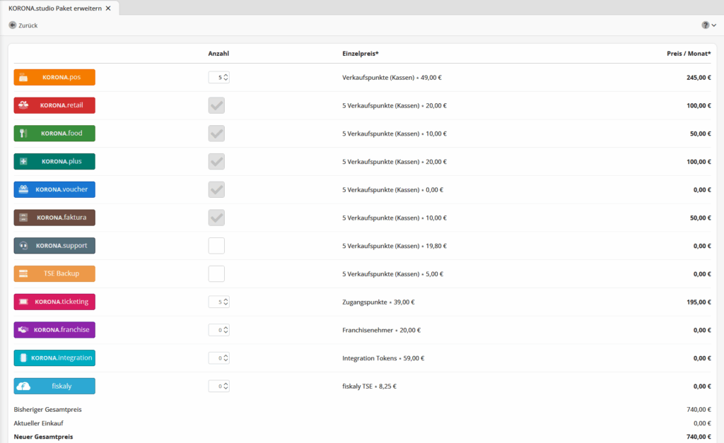Click the KORONA.food product badge

coord(54,134)
